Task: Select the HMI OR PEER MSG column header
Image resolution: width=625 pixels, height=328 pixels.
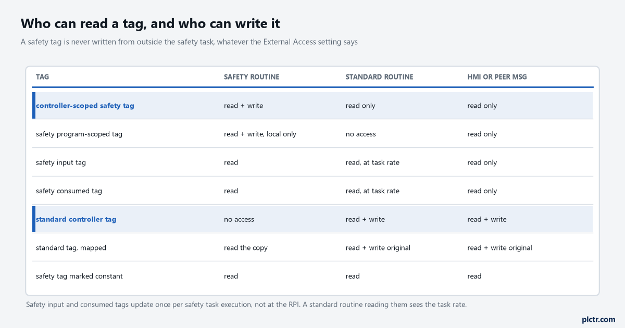Action: point(497,77)
